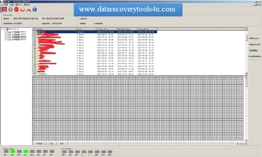
Task: Sort by the Access Time column header
Action: tap(147, 29)
